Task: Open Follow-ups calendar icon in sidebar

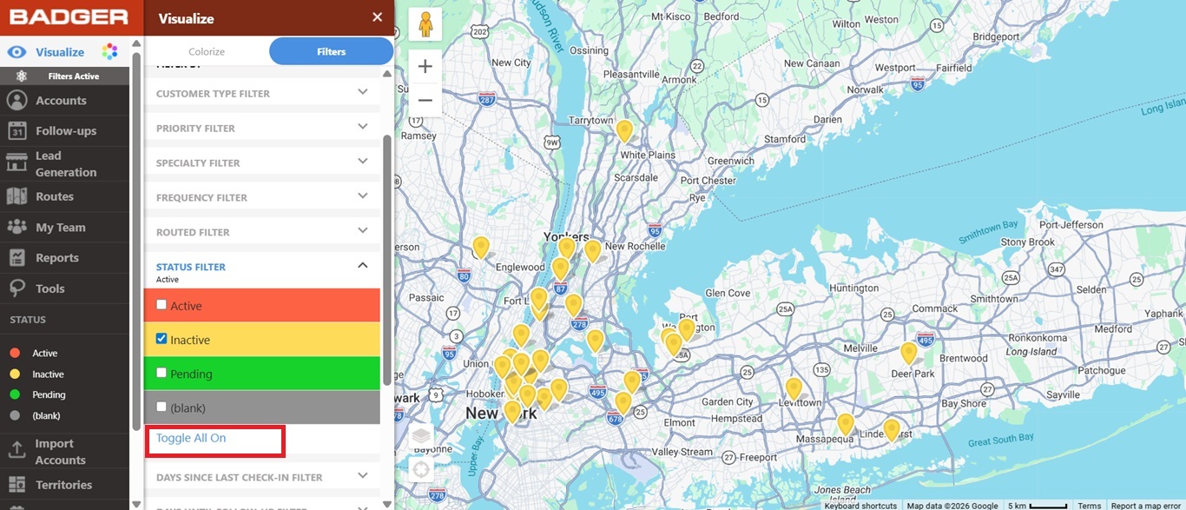Action: point(16,131)
